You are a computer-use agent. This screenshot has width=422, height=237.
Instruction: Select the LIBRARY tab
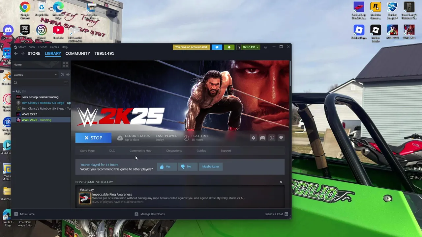pos(53,53)
